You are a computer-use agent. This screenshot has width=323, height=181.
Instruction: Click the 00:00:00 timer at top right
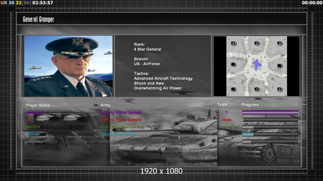(312, 3)
